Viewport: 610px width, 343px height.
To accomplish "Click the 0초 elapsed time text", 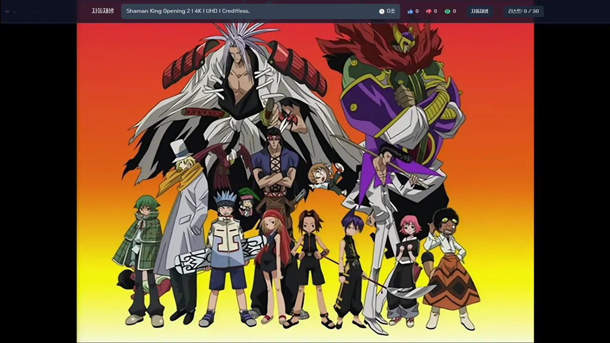I will [x=391, y=11].
